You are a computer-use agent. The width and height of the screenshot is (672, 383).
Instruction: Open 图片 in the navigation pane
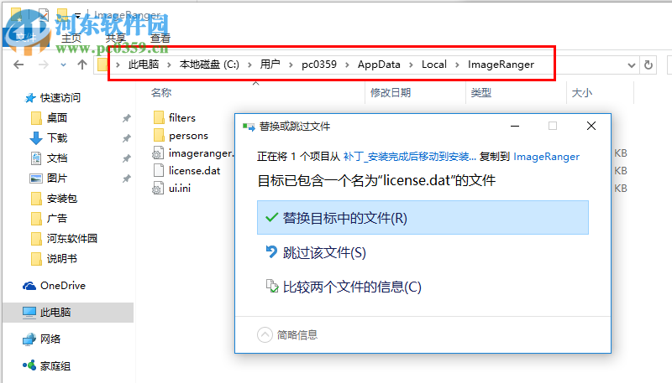[57, 179]
